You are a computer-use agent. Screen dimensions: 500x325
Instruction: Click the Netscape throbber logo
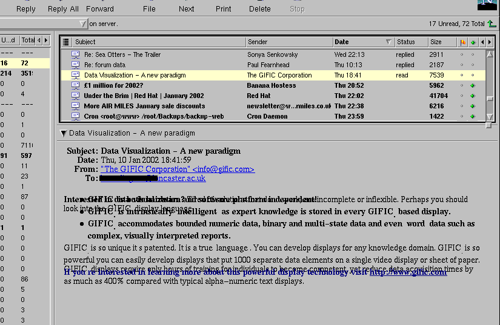[487, 4]
